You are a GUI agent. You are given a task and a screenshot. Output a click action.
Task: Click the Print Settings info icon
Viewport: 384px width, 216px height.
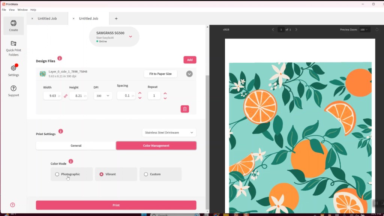point(61,131)
